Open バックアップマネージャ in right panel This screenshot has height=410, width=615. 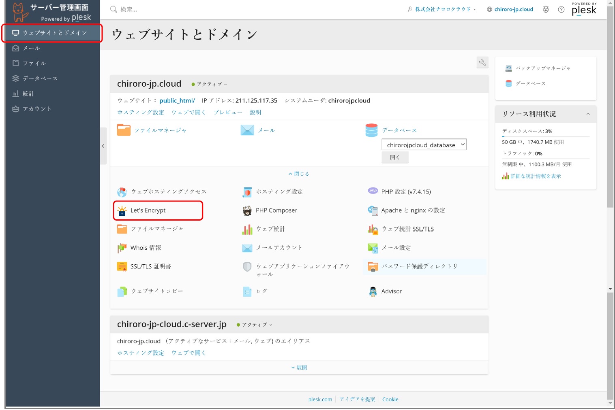[538, 68]
